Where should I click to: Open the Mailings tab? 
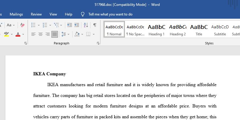tap(16, 14)
